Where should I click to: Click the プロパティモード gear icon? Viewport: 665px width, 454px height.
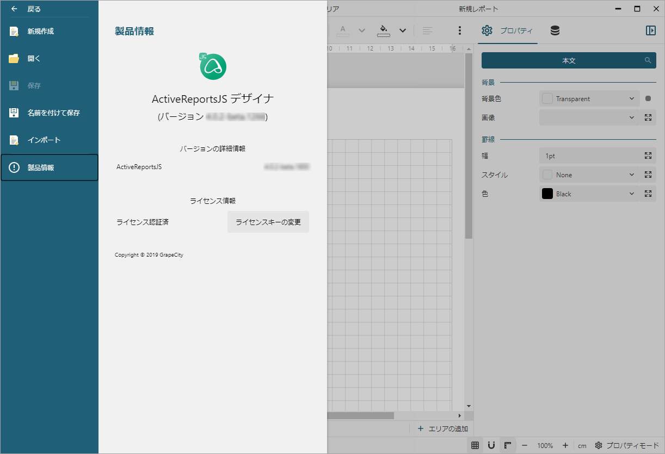point(598,445)
